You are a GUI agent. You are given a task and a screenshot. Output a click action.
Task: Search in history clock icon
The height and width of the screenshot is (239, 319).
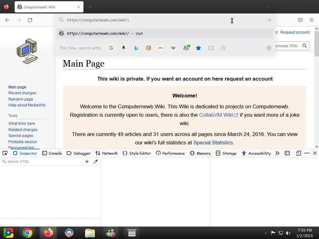223,48
